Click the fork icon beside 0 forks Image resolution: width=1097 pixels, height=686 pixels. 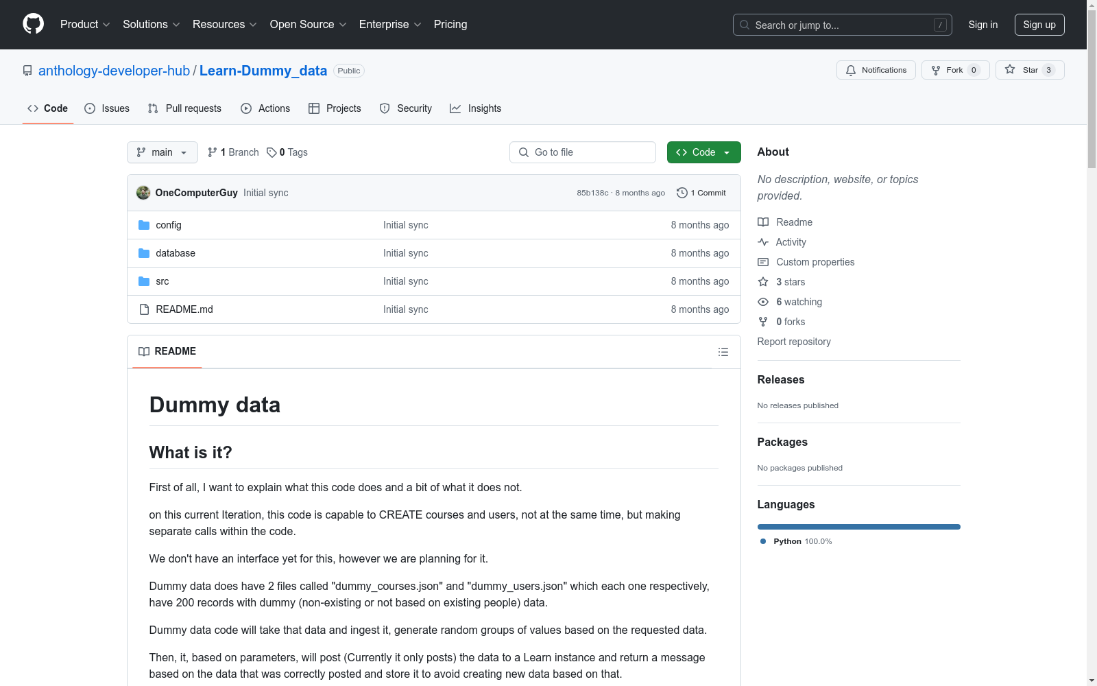[x=763, y=322]
